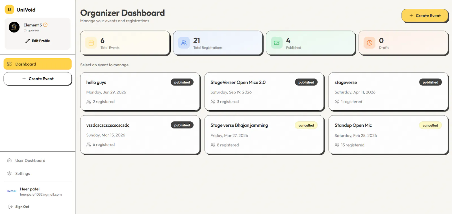This screenshot has height=214, width=452.
Task: Click the people icon beside 3 registered
Action: [213, 102]
